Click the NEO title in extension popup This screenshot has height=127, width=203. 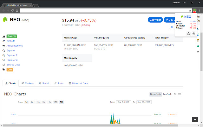coord(187,17)
